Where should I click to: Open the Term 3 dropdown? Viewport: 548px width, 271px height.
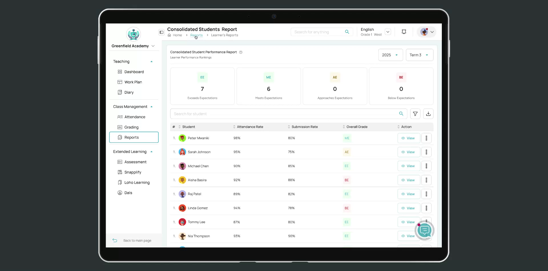(x=419, y=55)
